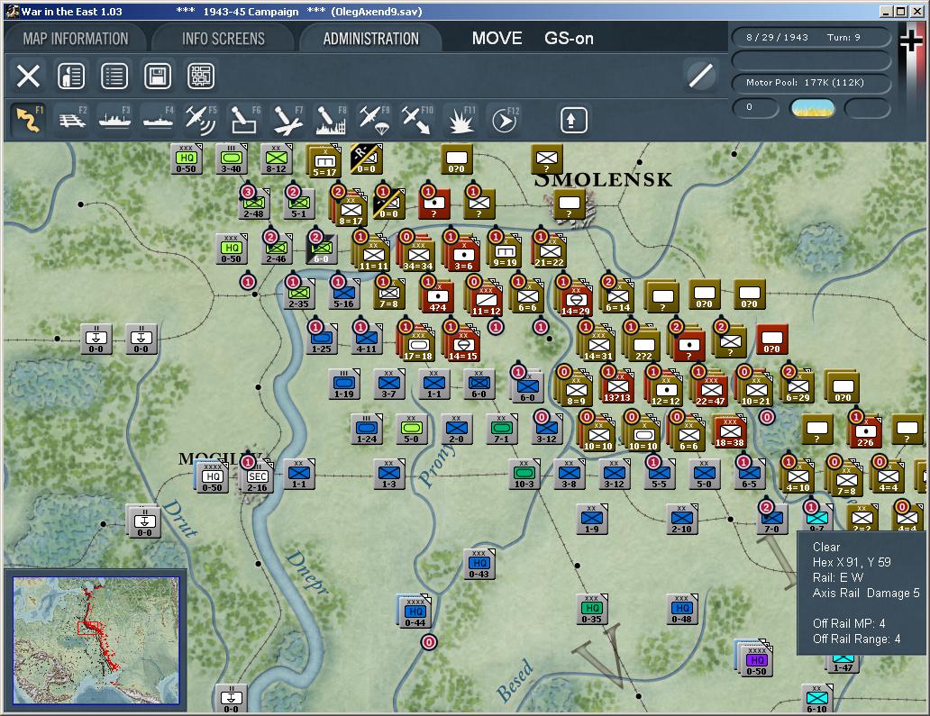Select F7 Bomb airfield mode
This screenshot has width=930, height=716.
(288, 120)
